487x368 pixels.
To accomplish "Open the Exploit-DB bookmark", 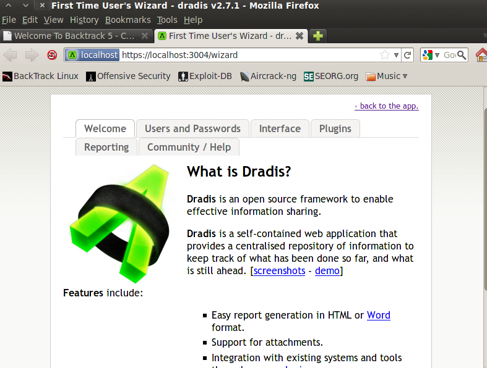I will click(x=205, y=77).
